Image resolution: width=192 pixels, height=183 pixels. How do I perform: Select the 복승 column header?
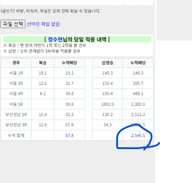tap(43, 63)
